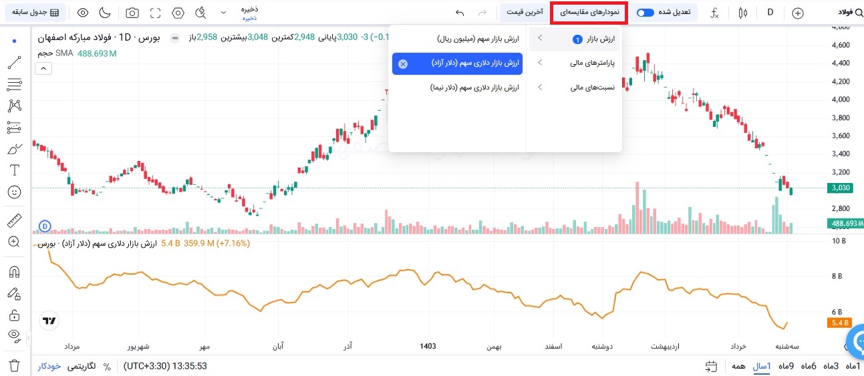This screenshot has width=864, height=376.
Task: Remove drawings with the trash icon
Action: point(14,365)
